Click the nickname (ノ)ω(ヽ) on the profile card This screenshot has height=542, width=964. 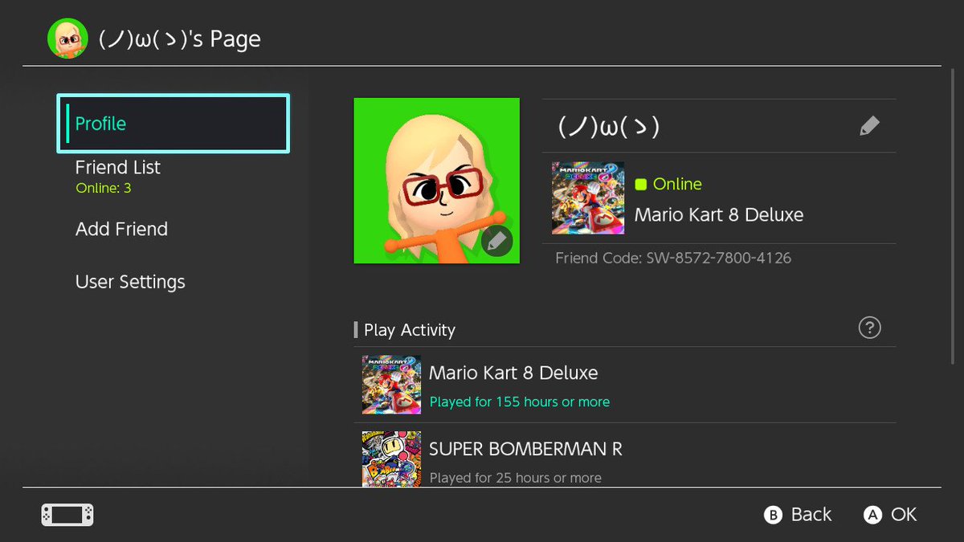click(x=608, y=126)
